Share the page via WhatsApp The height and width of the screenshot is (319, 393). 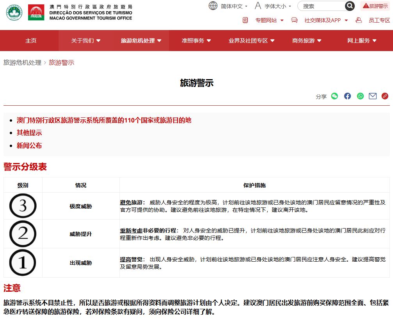360,96
